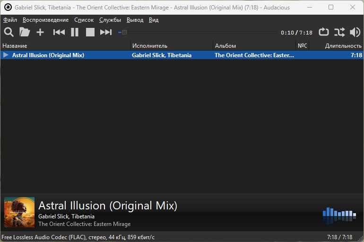
Task: Add files with the plus icon
Action: pyautogui.click(x=40, y=32)
